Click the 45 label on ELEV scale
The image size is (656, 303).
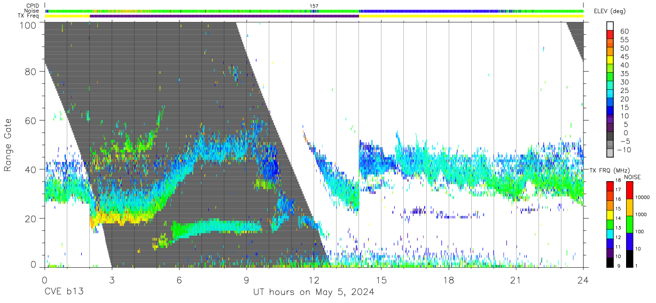pyautogui.click(x=624, y=57)
